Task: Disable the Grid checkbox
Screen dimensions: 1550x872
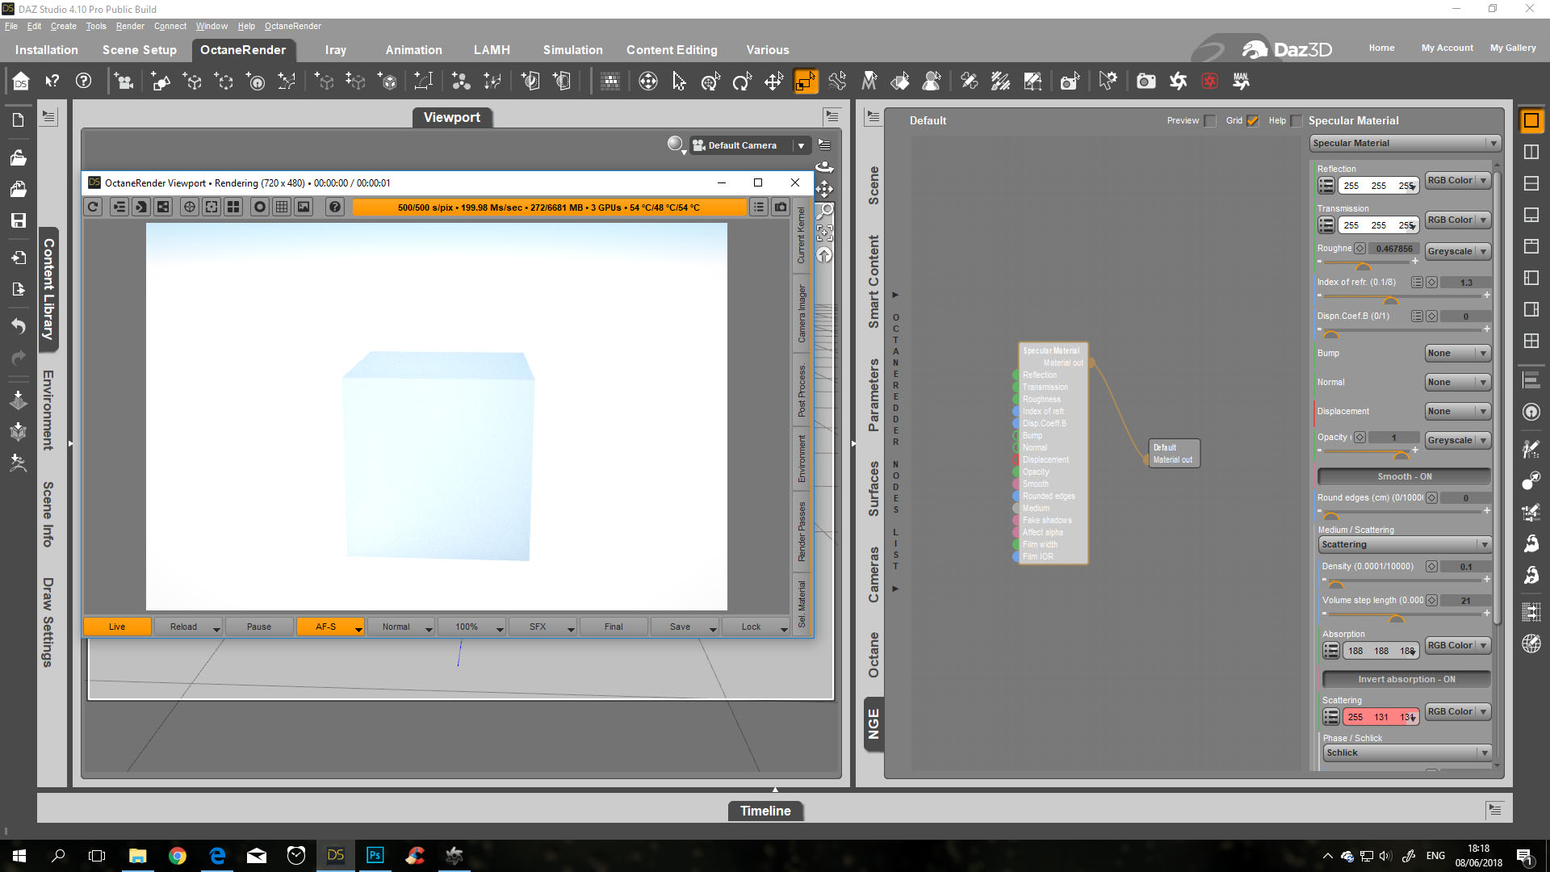Action: coord(1253,121)
